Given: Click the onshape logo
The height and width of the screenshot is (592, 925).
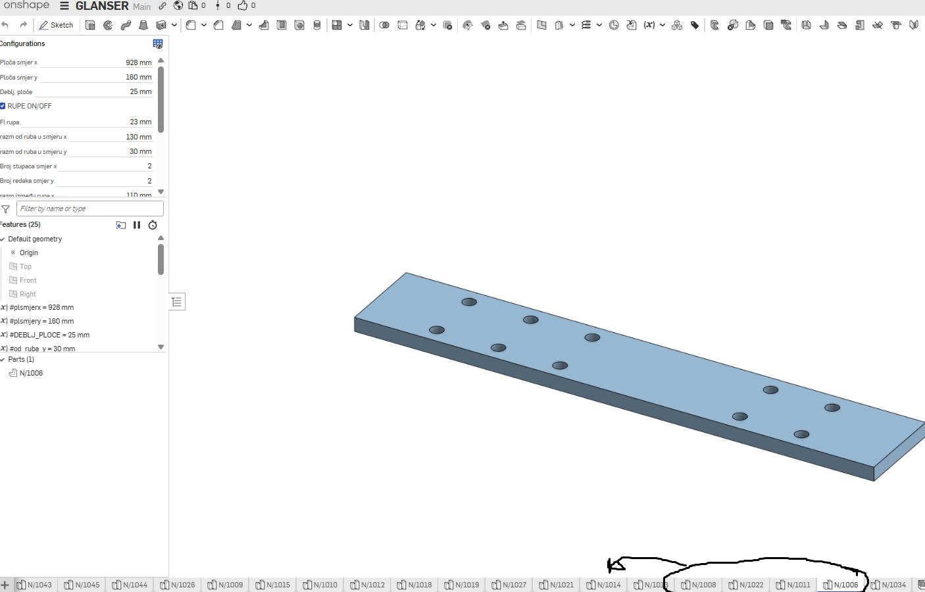Looking at the screenshot, I should point(25,5).
